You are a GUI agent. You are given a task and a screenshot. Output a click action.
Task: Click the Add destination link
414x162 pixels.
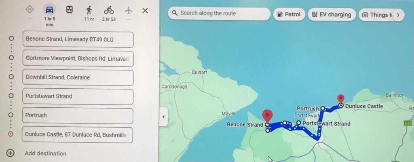[45, 153]
